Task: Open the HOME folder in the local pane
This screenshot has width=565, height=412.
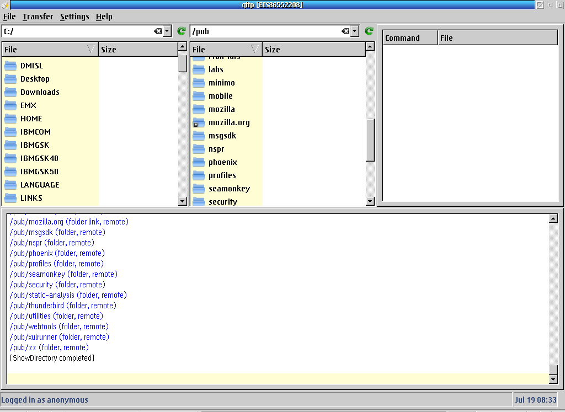Action: tap(31, 119)
